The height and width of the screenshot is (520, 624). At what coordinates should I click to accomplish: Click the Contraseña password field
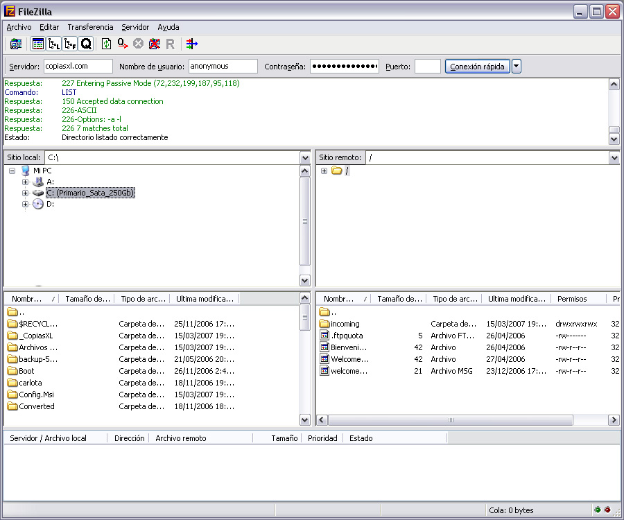(x=344, y=67)
